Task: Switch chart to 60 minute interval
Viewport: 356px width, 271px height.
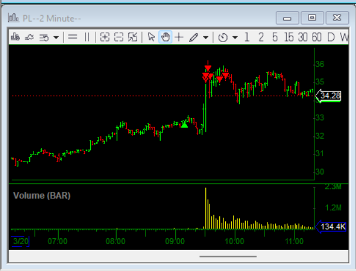Action: tap(317, 37)
